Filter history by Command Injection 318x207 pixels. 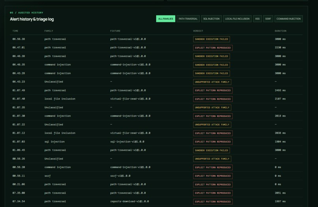tap(288, 19)
